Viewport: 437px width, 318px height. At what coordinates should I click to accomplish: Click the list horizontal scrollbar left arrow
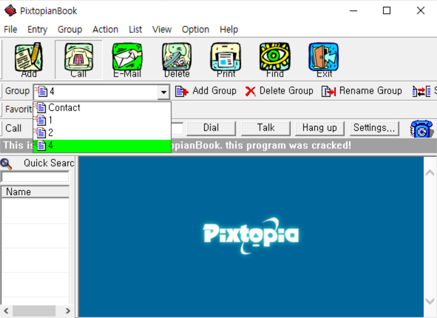coord(6,311)
